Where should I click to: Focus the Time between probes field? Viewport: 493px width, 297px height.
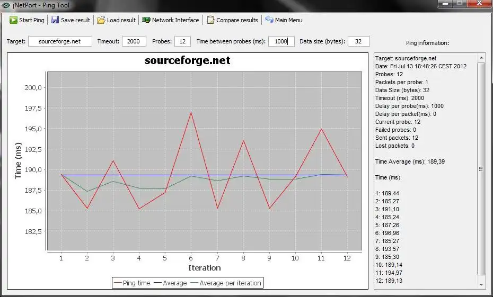click(x=281, y=41)
